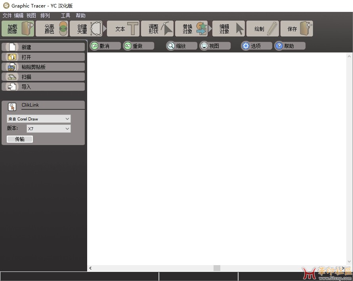The width and height of the screenshot is (353, 281).
Task: Open the 替换对象 (Replace Object) tool
Action: click(191, 29)
